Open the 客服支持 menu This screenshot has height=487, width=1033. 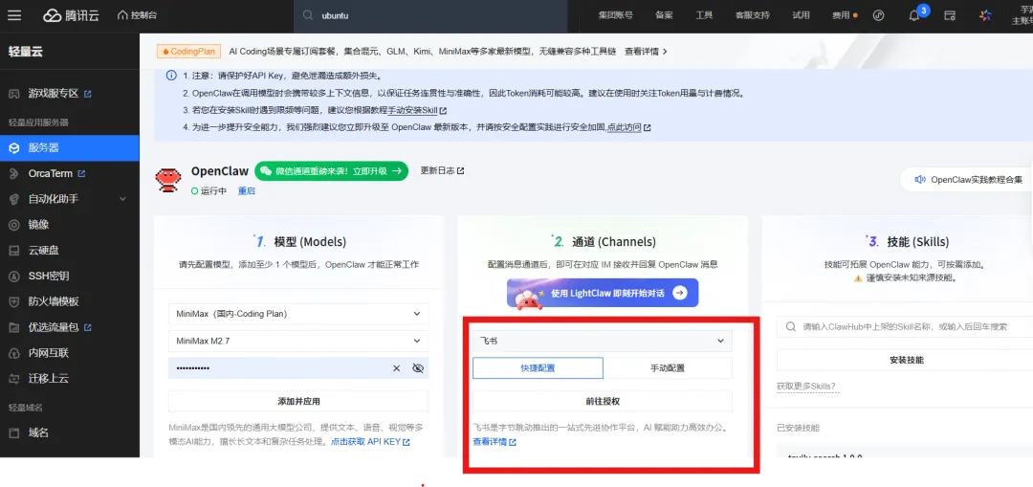[x=752, y=15]
